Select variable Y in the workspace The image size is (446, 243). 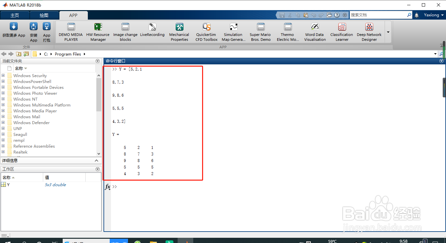coord(8,185)
